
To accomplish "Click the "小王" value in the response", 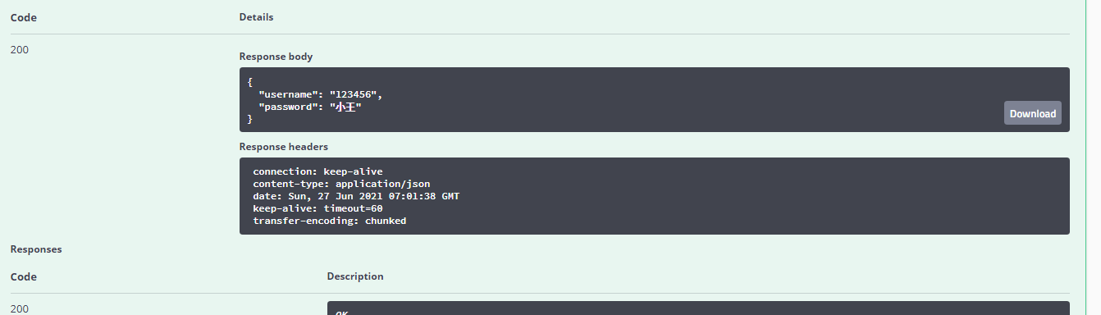I will point(345,107).
